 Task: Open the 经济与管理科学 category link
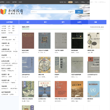click(6, 92)
